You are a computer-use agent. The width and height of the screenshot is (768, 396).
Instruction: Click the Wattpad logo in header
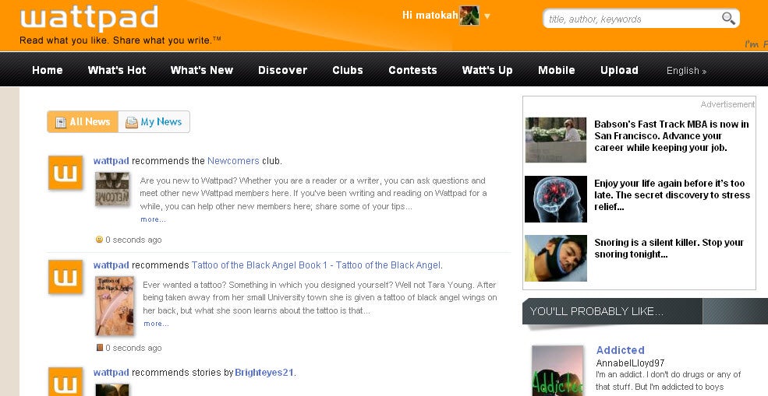[89, 19]
